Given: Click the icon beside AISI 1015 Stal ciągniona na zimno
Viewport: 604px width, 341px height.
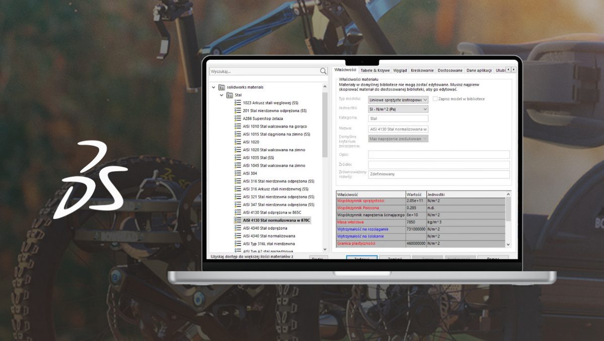Looking at the screenshot, I should click(238, 134).
